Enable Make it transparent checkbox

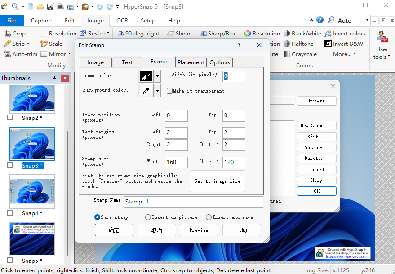(170, 91)
